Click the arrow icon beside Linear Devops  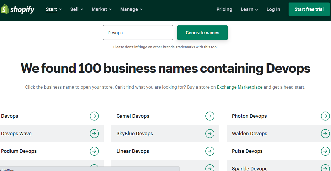[210, 151]
